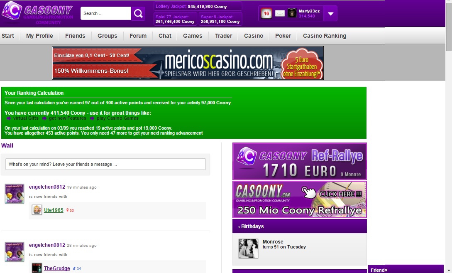Click Marty23cz's avatar picture in header

click(x=292, y=13)
